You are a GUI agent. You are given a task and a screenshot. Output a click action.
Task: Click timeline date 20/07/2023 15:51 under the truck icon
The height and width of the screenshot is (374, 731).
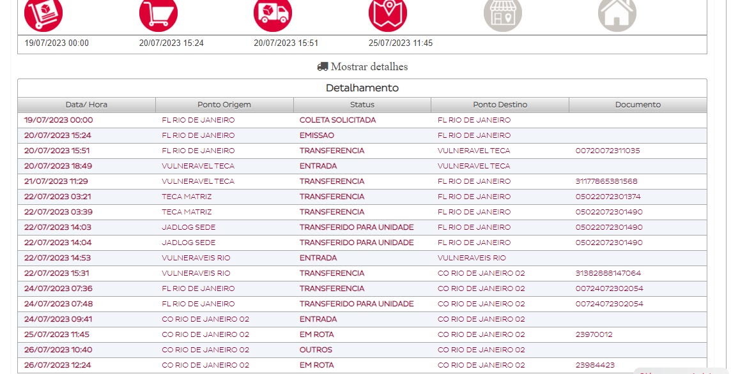(x=286, y=43)
